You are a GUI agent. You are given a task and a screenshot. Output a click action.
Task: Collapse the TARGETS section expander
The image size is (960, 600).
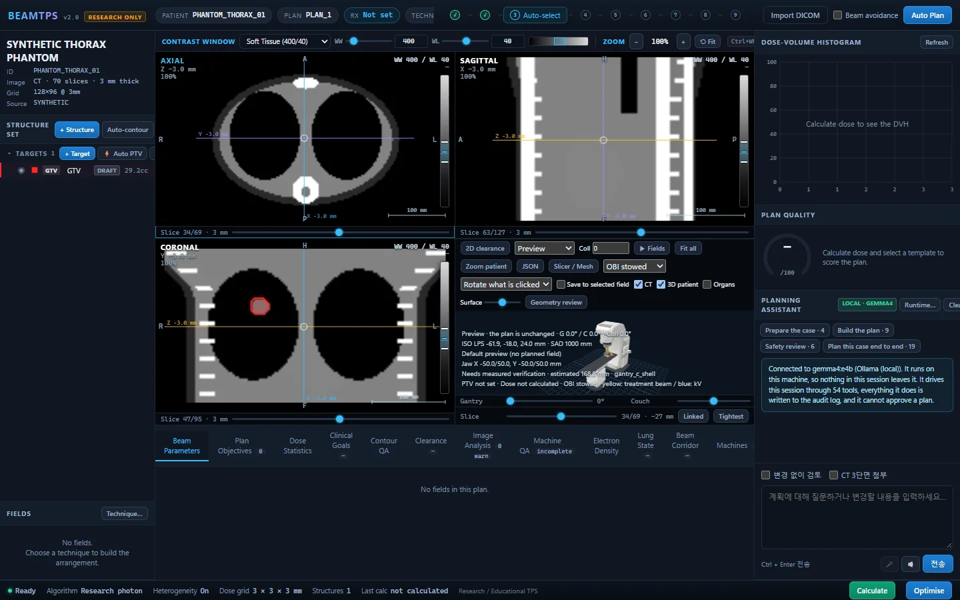pos(9,154)
